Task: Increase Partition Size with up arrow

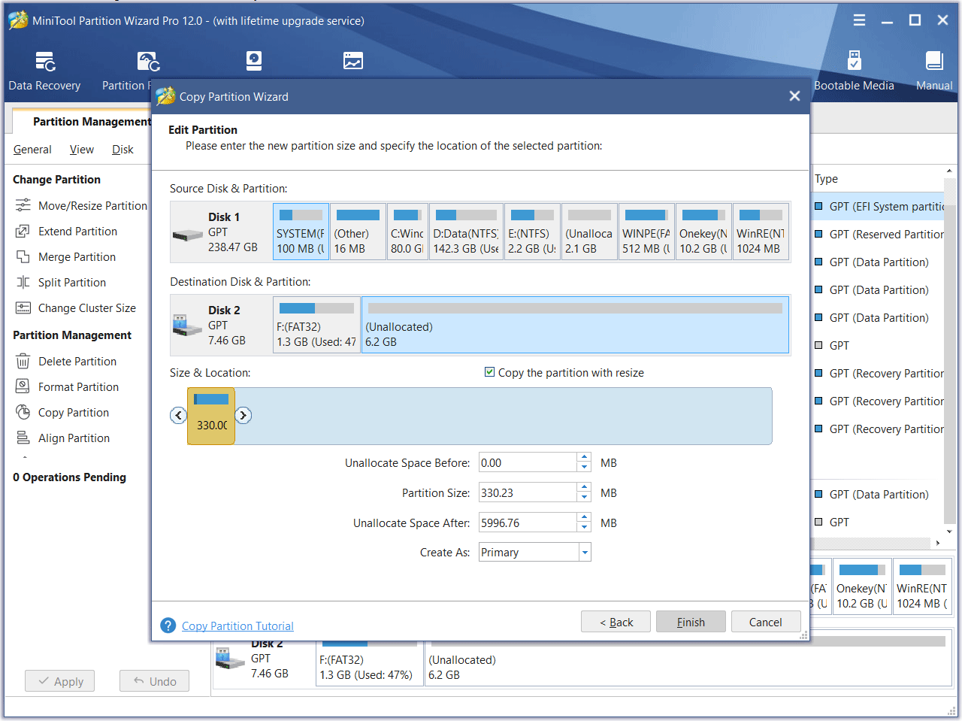Action: [584, 488]
